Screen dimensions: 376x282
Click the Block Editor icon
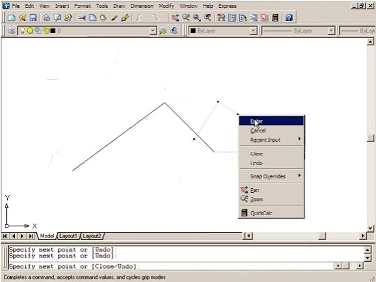tap(125, 18)
